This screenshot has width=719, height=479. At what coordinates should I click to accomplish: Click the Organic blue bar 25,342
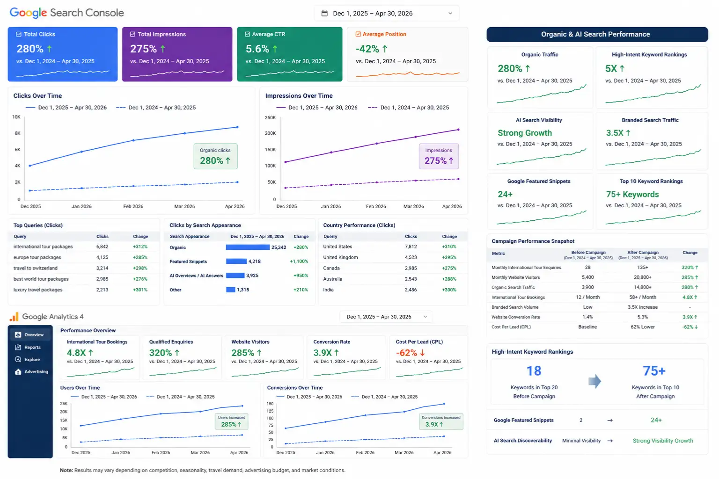coord(248,247)
